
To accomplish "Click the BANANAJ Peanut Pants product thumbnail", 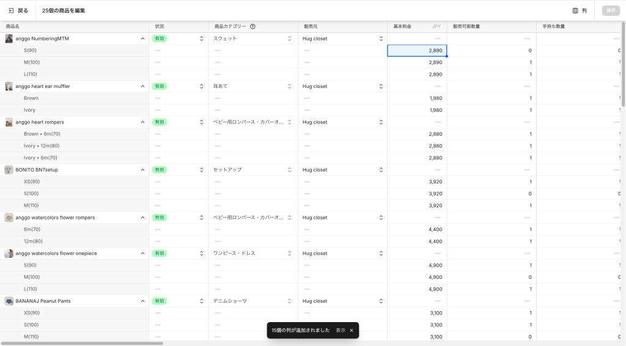I will pyautogui.click(x=9, y=301).
